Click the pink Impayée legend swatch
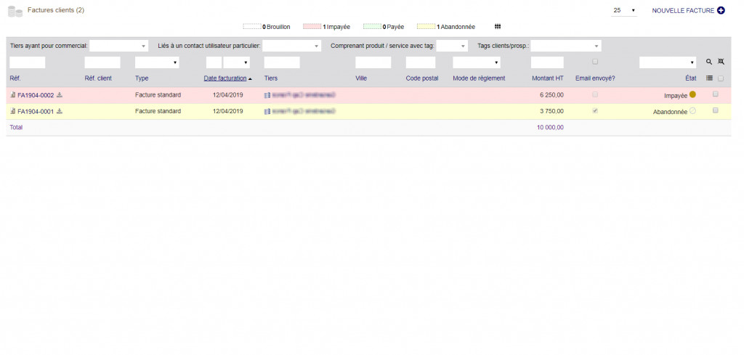 pyautogui.click(x=312, y=27)
